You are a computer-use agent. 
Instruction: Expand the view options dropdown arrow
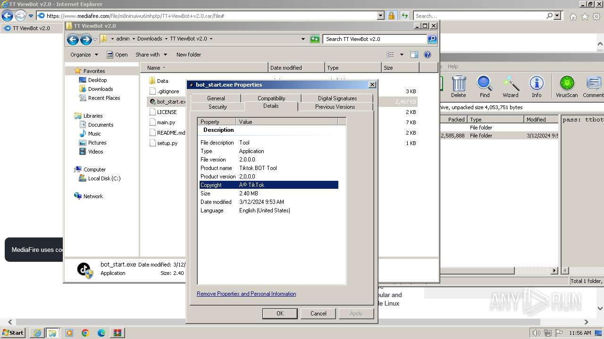tap(402, 55)
